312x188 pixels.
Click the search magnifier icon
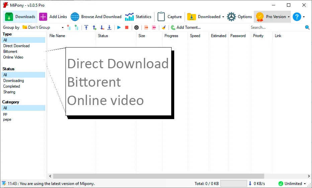click(x=307, y=27)
